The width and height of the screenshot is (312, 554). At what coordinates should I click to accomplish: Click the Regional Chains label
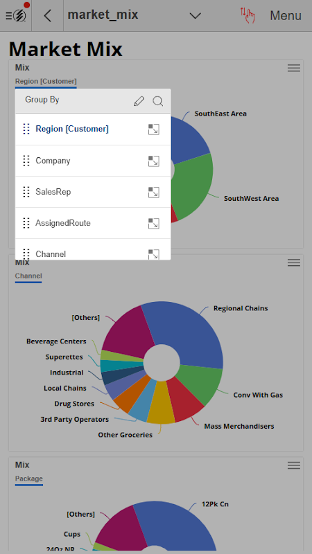point(241,308)
